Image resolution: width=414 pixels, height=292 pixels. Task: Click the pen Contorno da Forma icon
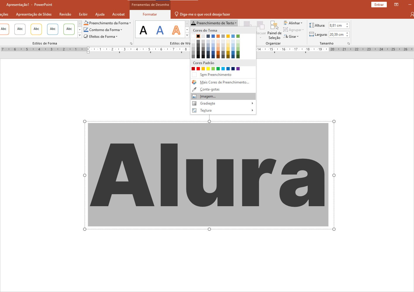click(x=86, y=30)
